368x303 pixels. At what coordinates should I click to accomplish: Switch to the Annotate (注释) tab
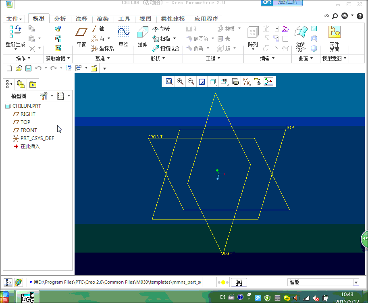tap(81, 19)
